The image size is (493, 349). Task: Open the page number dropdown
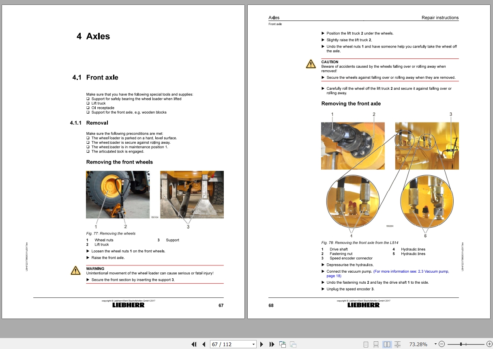pyautogui.click(x=253, y=344)
